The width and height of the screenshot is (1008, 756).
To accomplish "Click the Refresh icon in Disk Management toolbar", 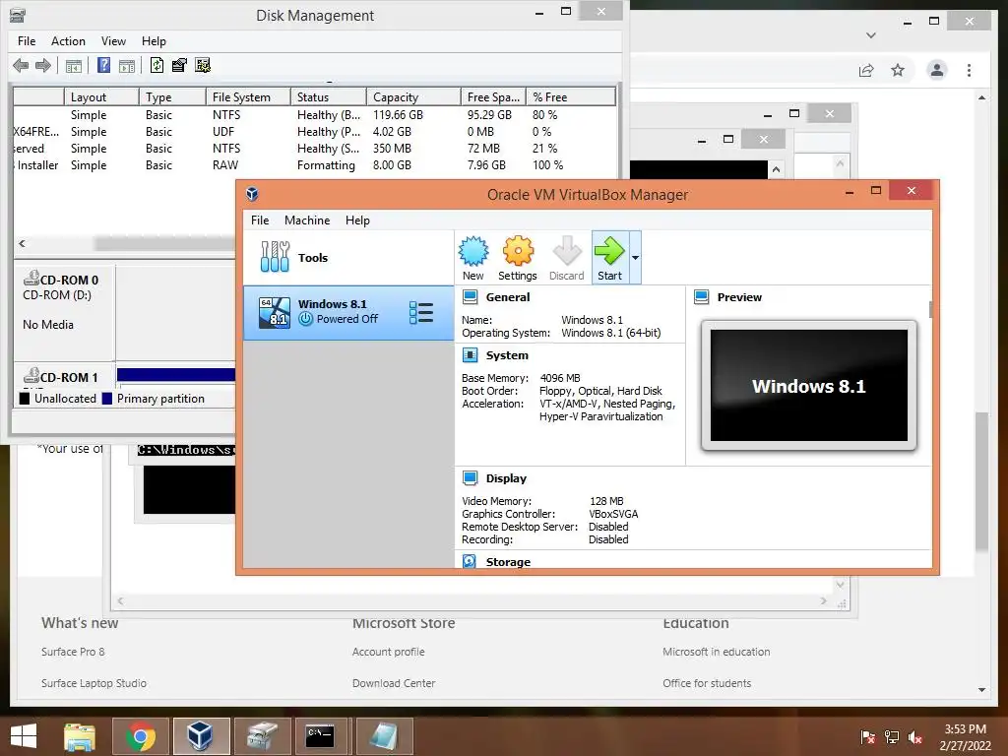I will tap(157, 65).
